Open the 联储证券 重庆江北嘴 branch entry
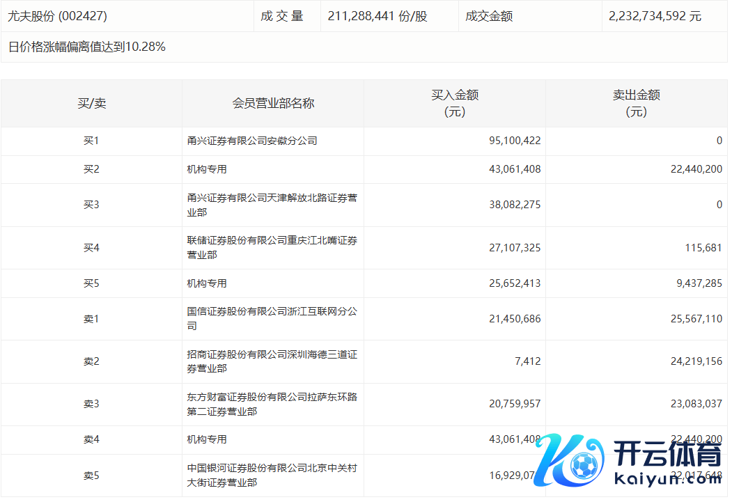 tap(272, 247)
